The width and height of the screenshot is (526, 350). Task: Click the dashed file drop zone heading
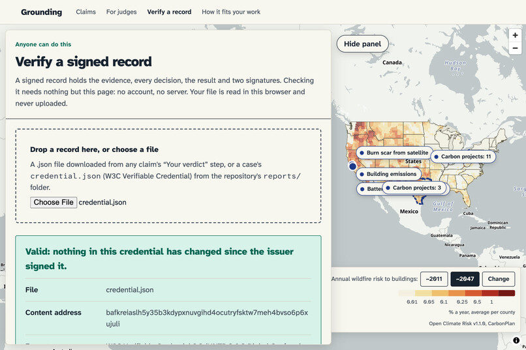(x=94, y=149)
